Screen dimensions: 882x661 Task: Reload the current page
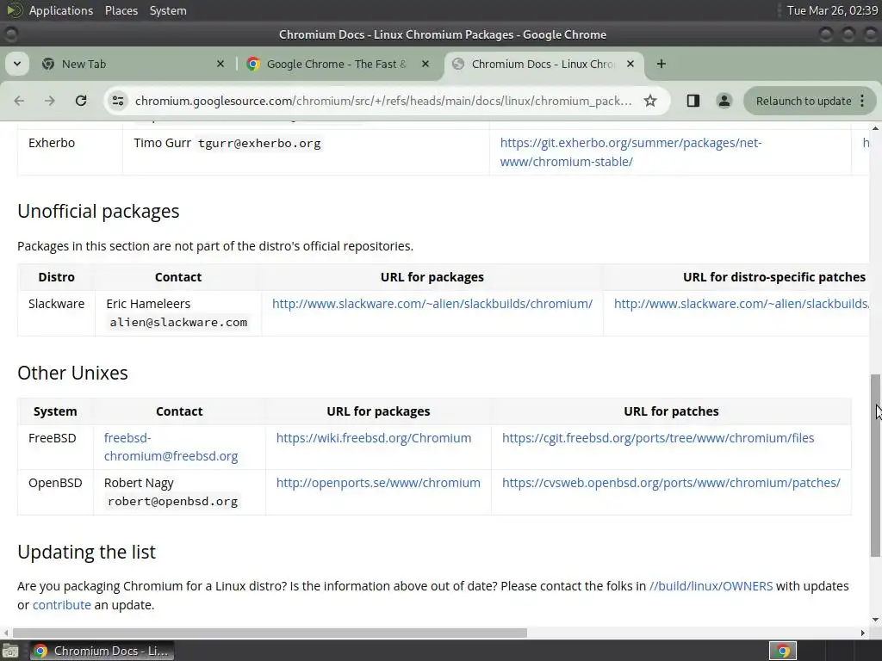[x=81, y=101]
